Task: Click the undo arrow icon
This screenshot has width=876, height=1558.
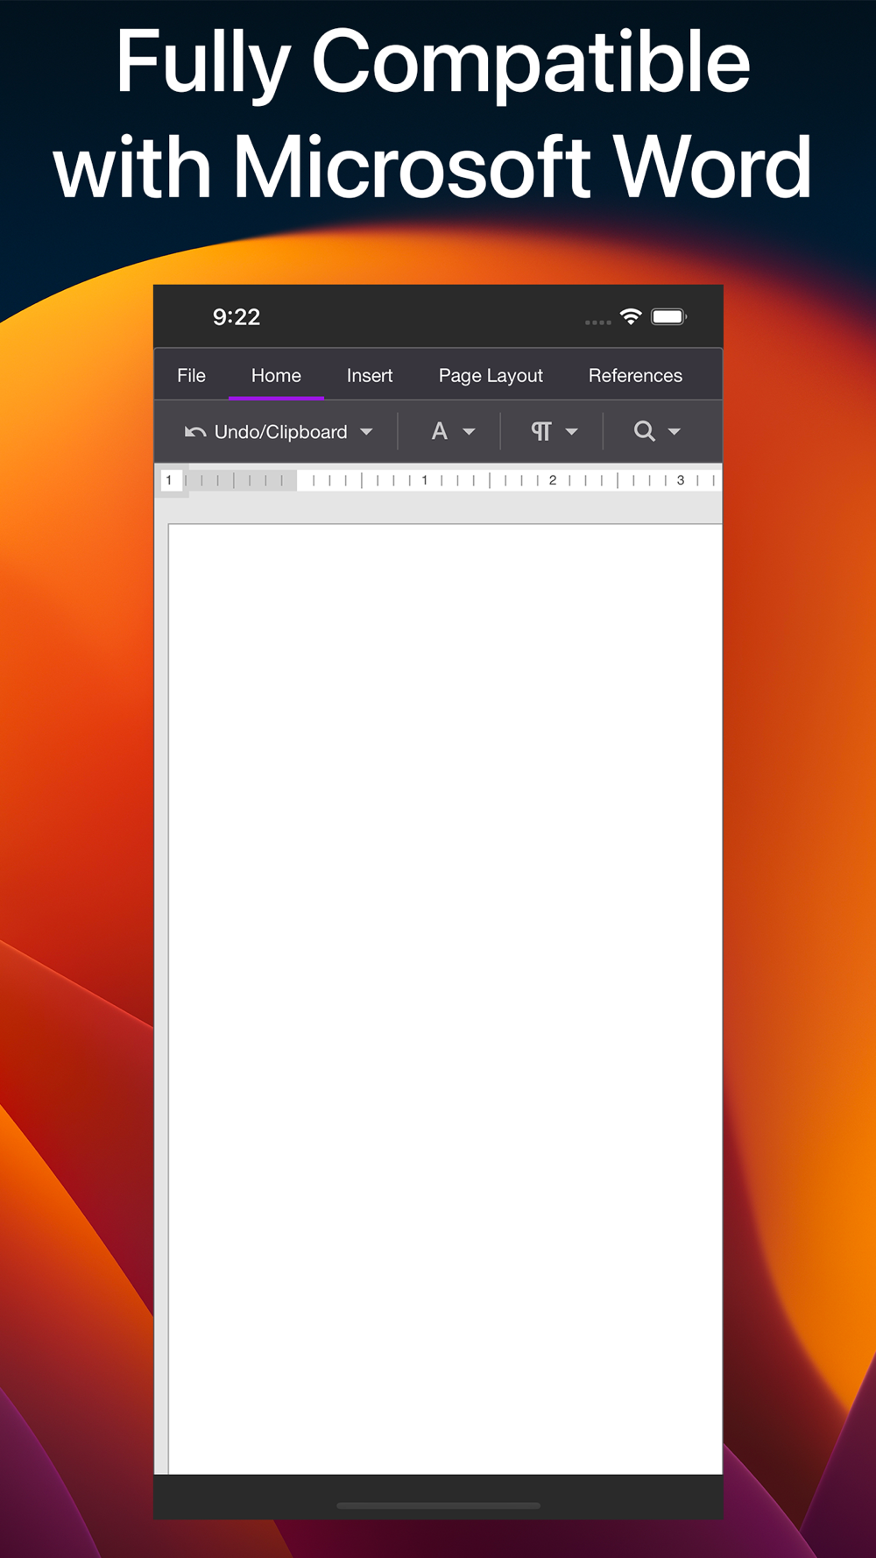Action: pos(195,432)
